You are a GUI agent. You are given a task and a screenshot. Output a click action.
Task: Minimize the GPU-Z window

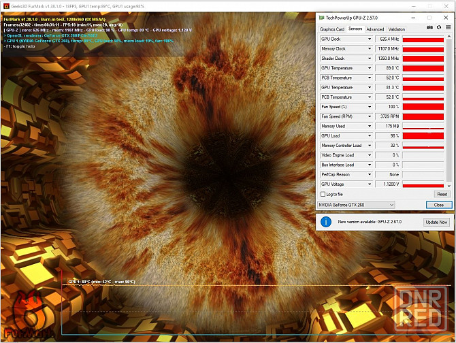point(413,18)
